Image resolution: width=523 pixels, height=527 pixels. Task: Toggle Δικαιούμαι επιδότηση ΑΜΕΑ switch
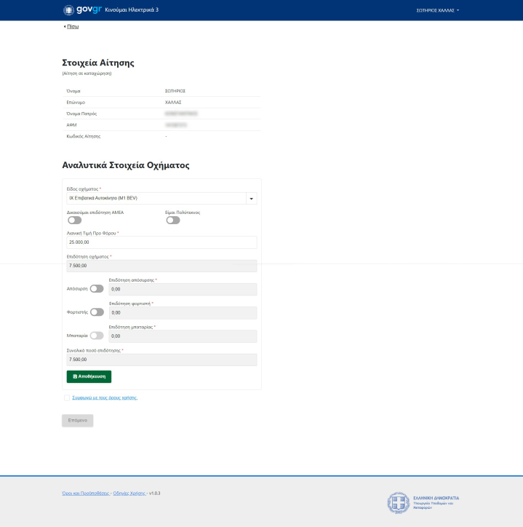coord(74,220)
